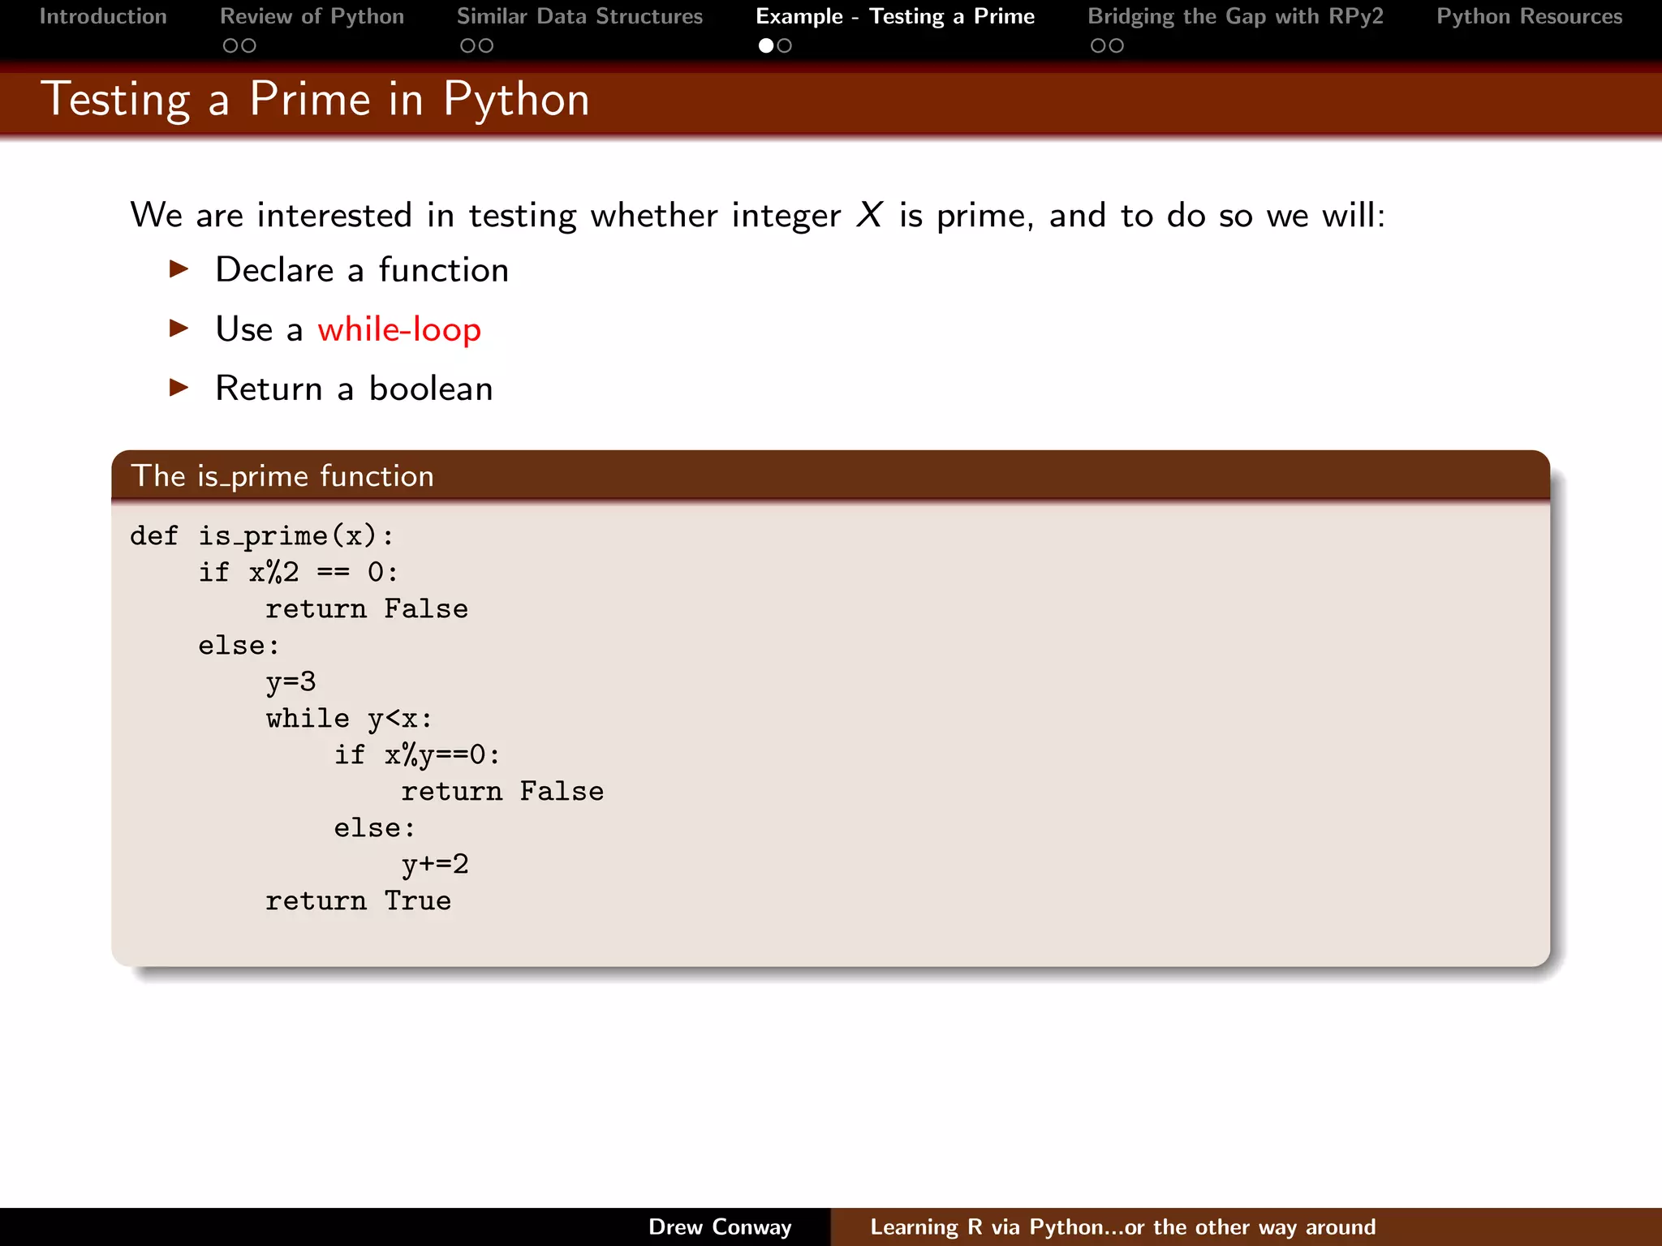
Task: Click second dot under Bridging the Gap with RPy2
Action: [1116, 46]
